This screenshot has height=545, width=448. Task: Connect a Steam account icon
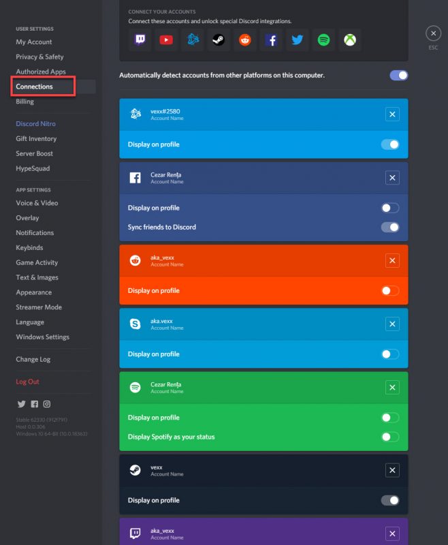(x=219, y=40)
